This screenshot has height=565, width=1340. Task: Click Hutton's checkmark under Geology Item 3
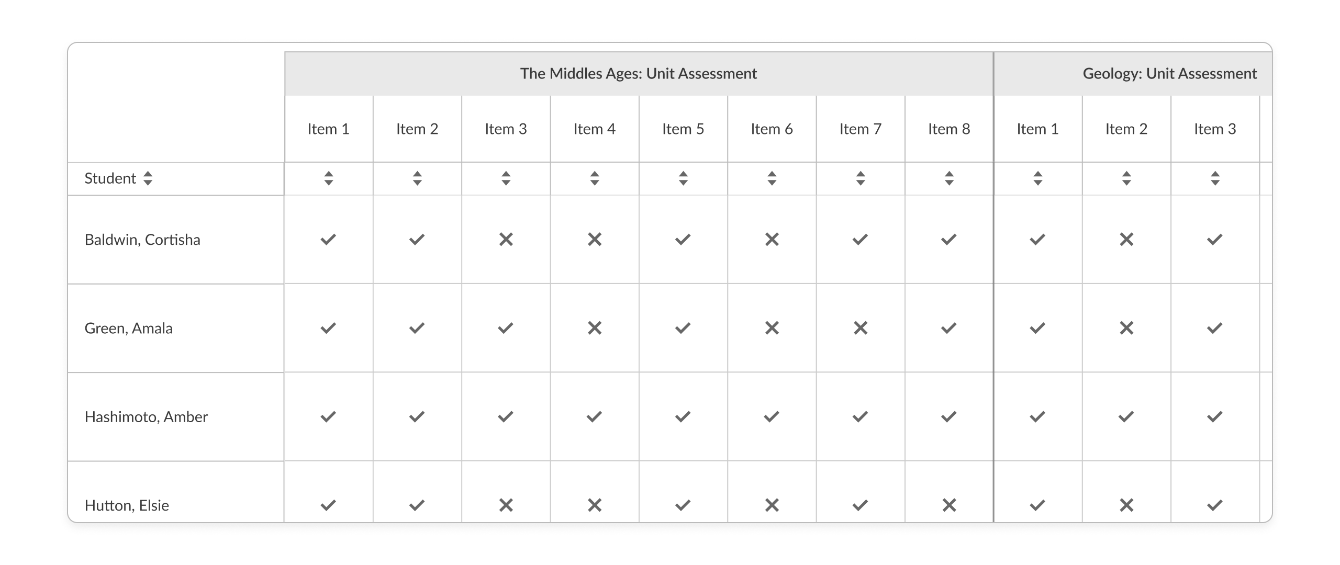point(1214,505)
